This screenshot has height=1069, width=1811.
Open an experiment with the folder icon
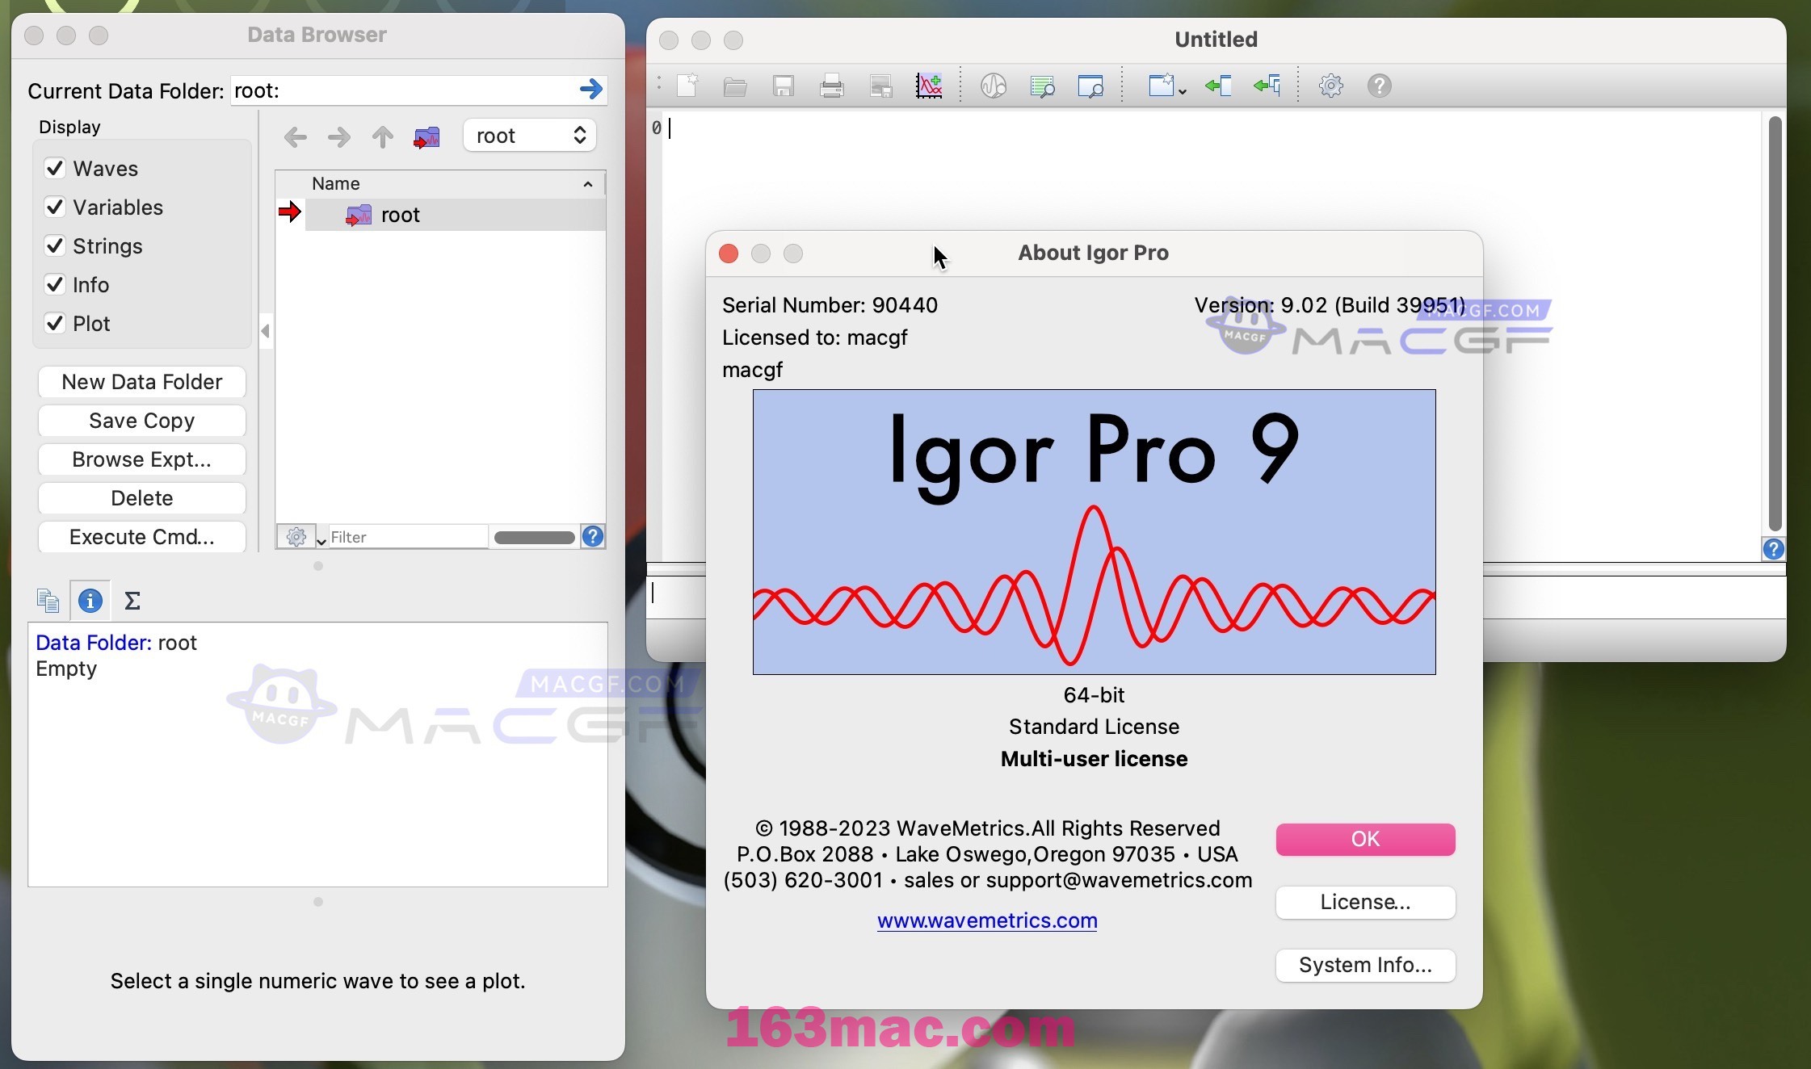735,86
